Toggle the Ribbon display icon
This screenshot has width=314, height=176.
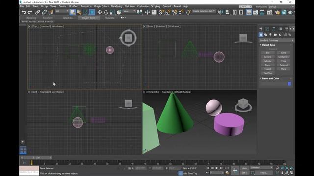coord(249,12)
